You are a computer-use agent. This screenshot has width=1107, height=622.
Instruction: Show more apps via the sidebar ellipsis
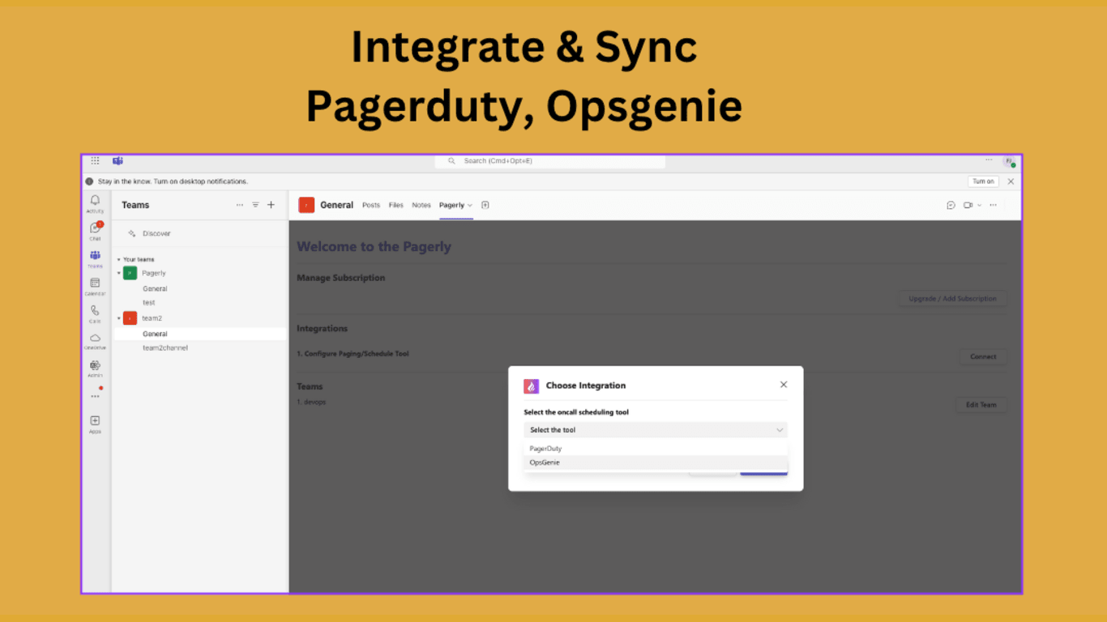(x=95, y=396)
